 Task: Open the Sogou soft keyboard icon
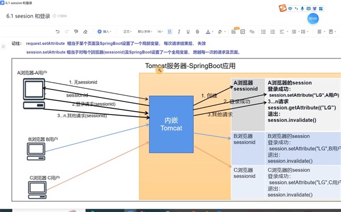[309, 9]
